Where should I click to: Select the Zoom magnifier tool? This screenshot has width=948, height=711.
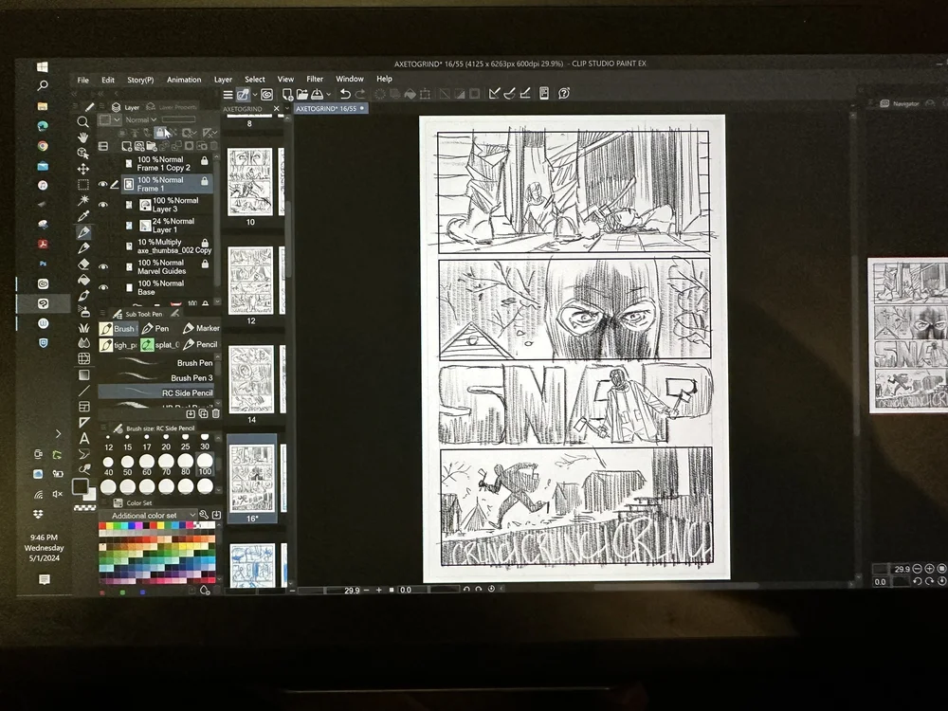pos(83,121)
